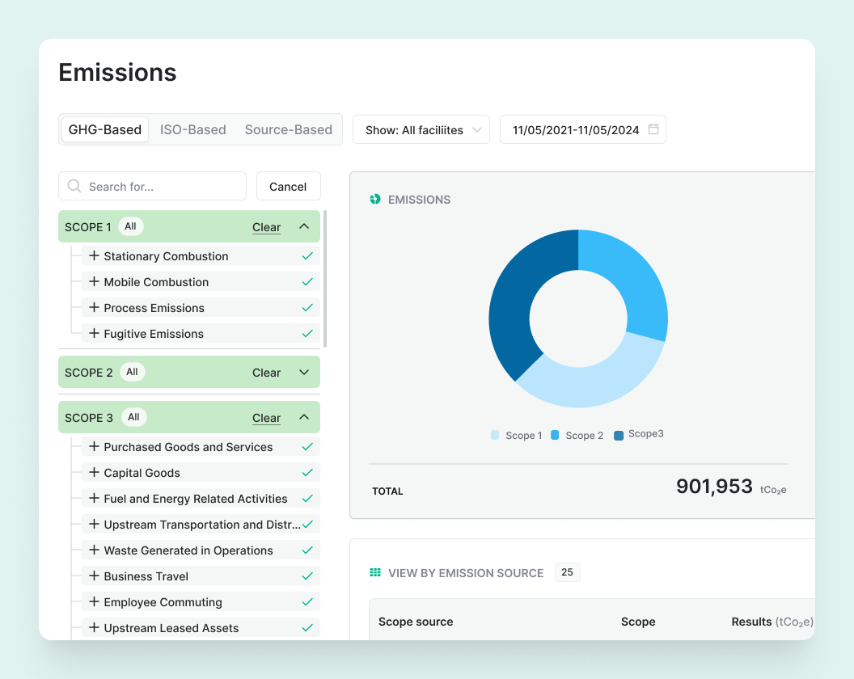
Task: Deselect the Purchased Goods and Services checkmark
Action: pos(307,447)
